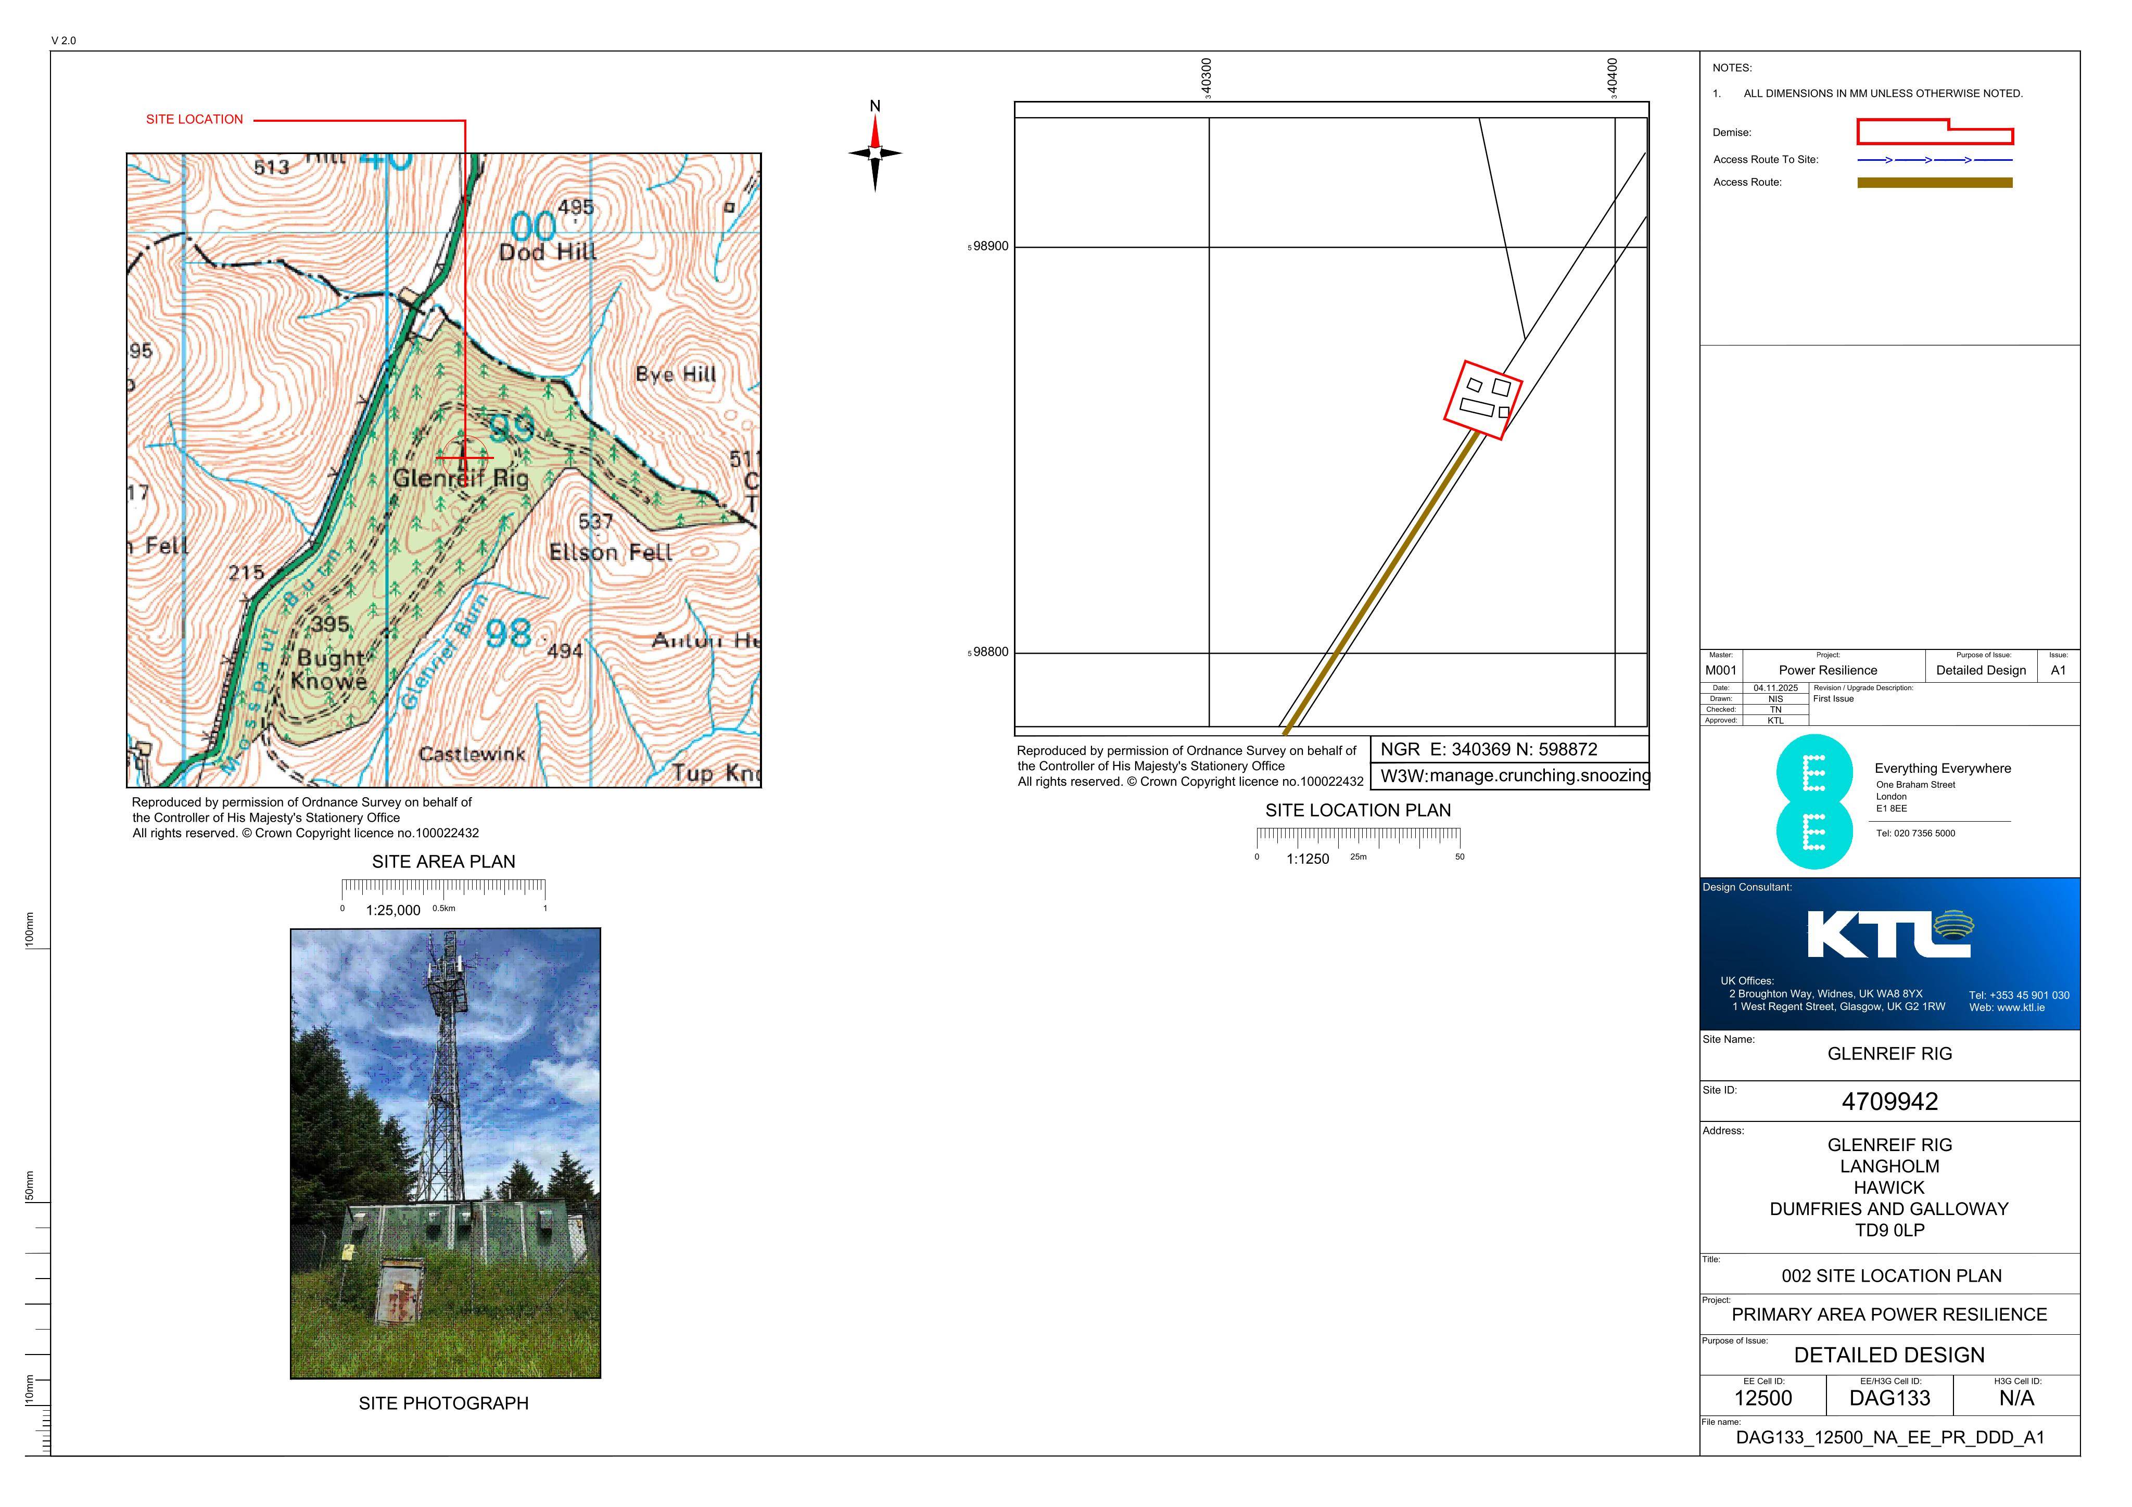Click the 'SITE AREA PLAN' title
Screen dimensions: 2132x1507
[444, 862]
